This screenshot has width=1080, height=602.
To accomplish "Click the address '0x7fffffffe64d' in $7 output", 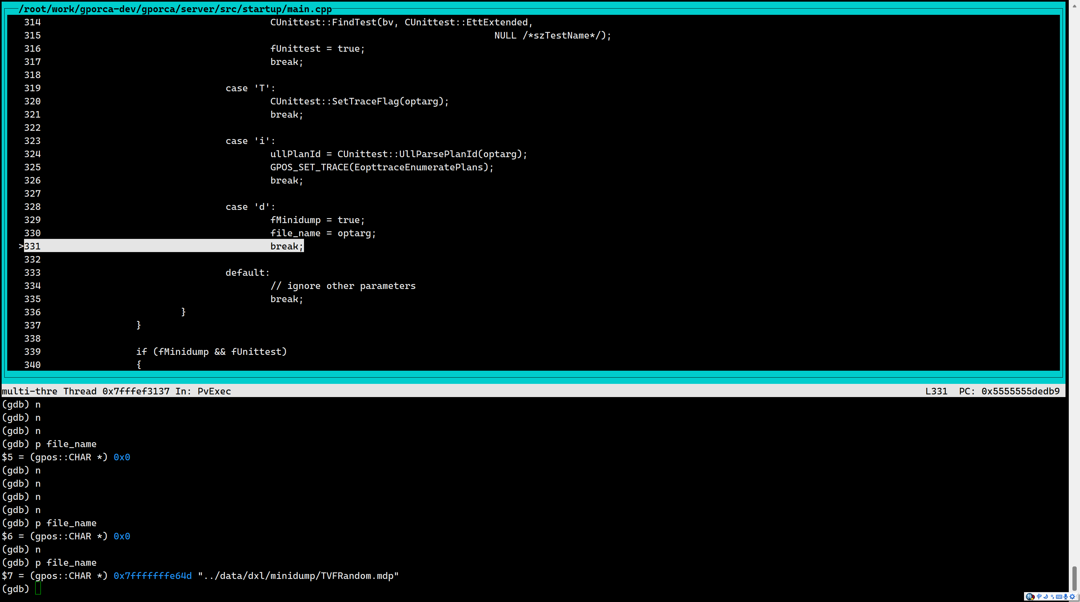I will pos(152,576).
